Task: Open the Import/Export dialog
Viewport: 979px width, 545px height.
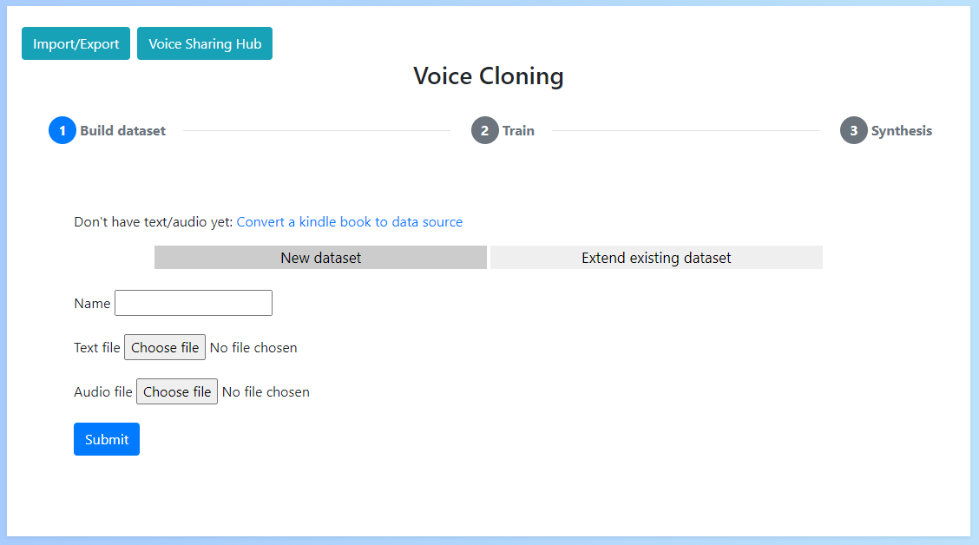Action: point(76,43)
